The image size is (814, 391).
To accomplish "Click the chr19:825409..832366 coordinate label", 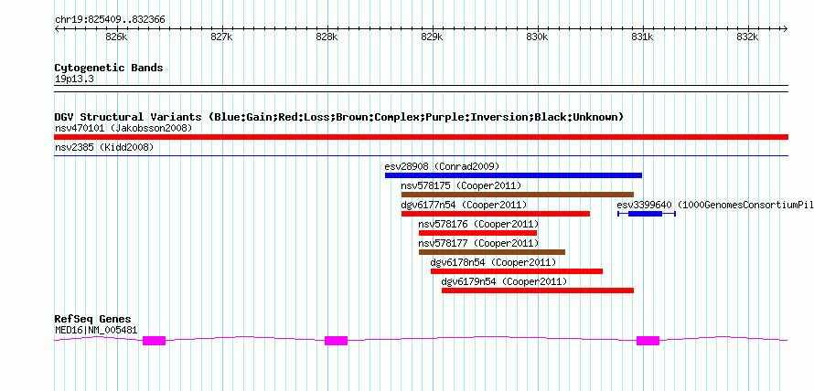I will click(110, 20).
